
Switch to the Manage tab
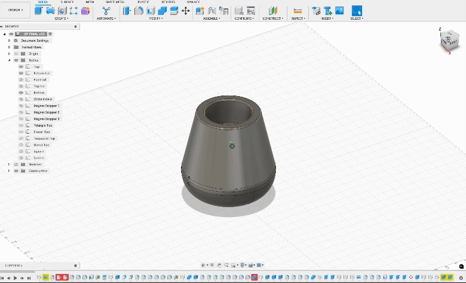point(194,2)
